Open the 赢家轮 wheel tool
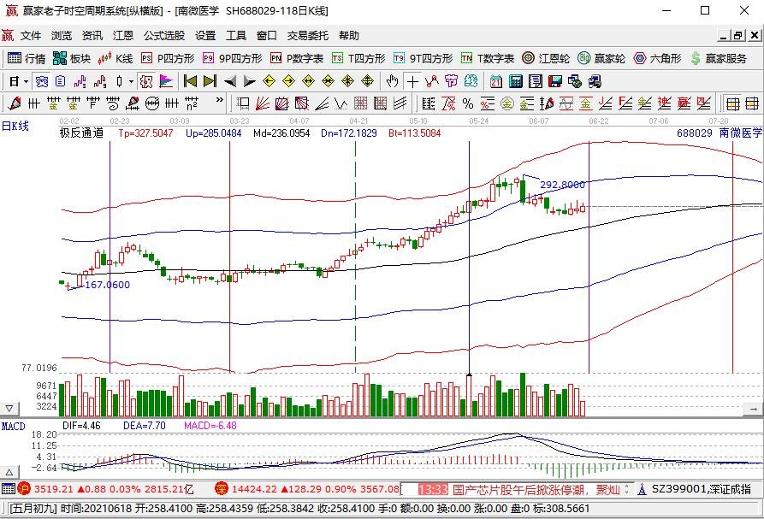Image resolution: width=764 pixels, height=519 pixels. [x=601, y=58]
